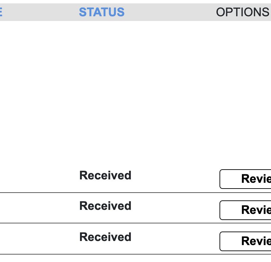Click gray header bar between STATUS and OPTIONS
This screenshot has width=271, height=262.
point(170,12)
